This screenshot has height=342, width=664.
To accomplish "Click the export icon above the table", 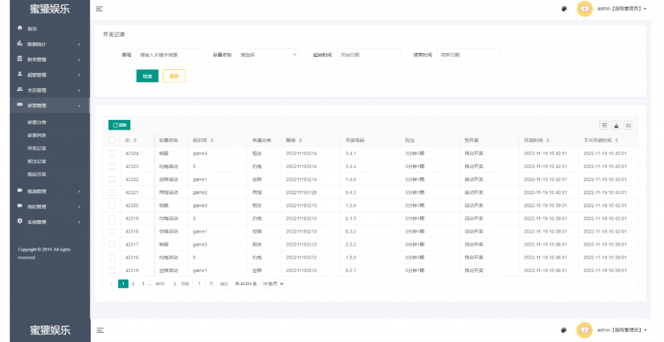I will pos(616,125).
